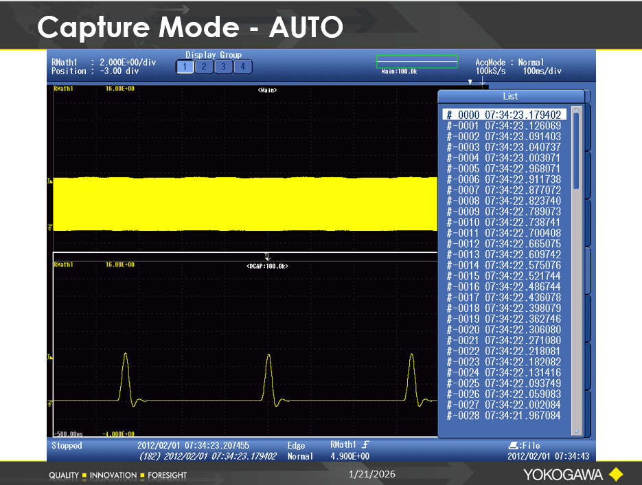Select Display Group 1 button
This screenshot has width=642, height=485.
[x=185, y=67]
